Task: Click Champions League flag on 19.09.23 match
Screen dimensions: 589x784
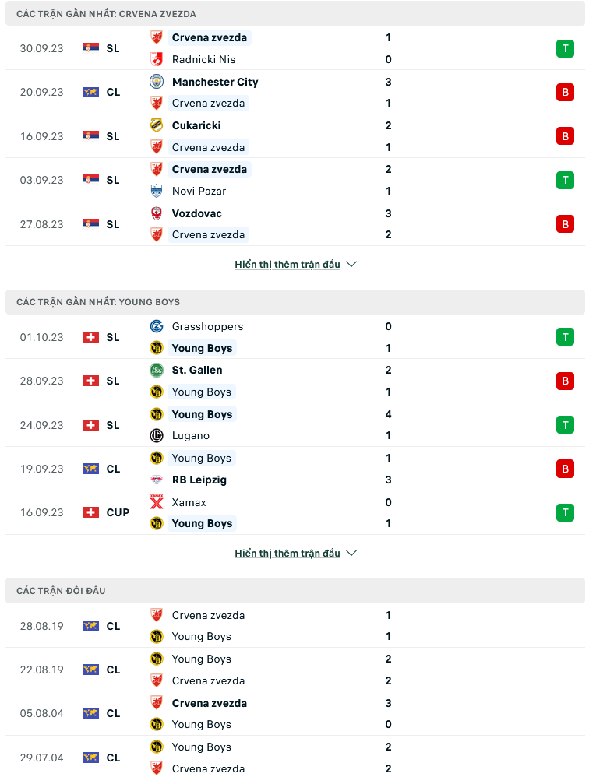Action: coord(90,469)
